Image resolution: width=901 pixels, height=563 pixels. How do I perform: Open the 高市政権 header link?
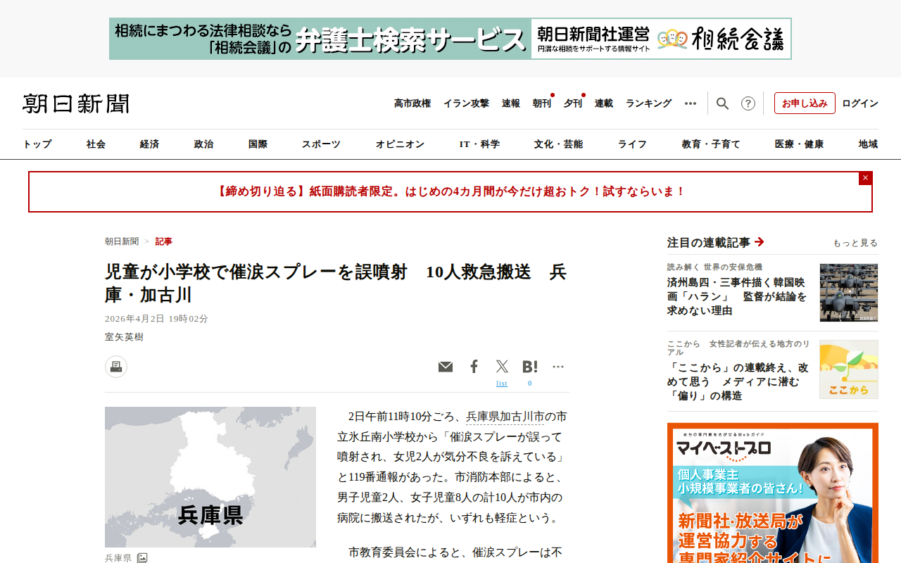coord(412,103)
